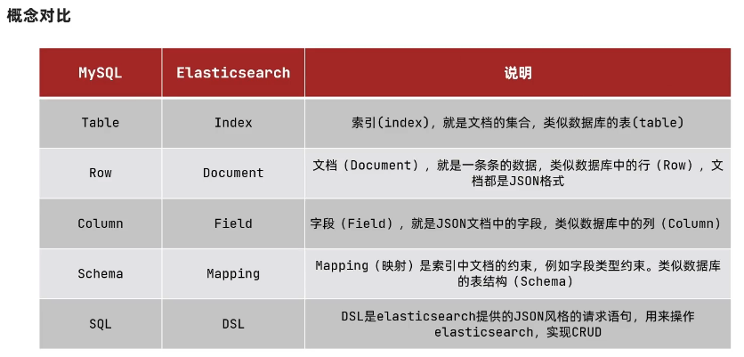The image size is (744, 357).
Task: Select the SQL cell
Action: tap(100, 324)
